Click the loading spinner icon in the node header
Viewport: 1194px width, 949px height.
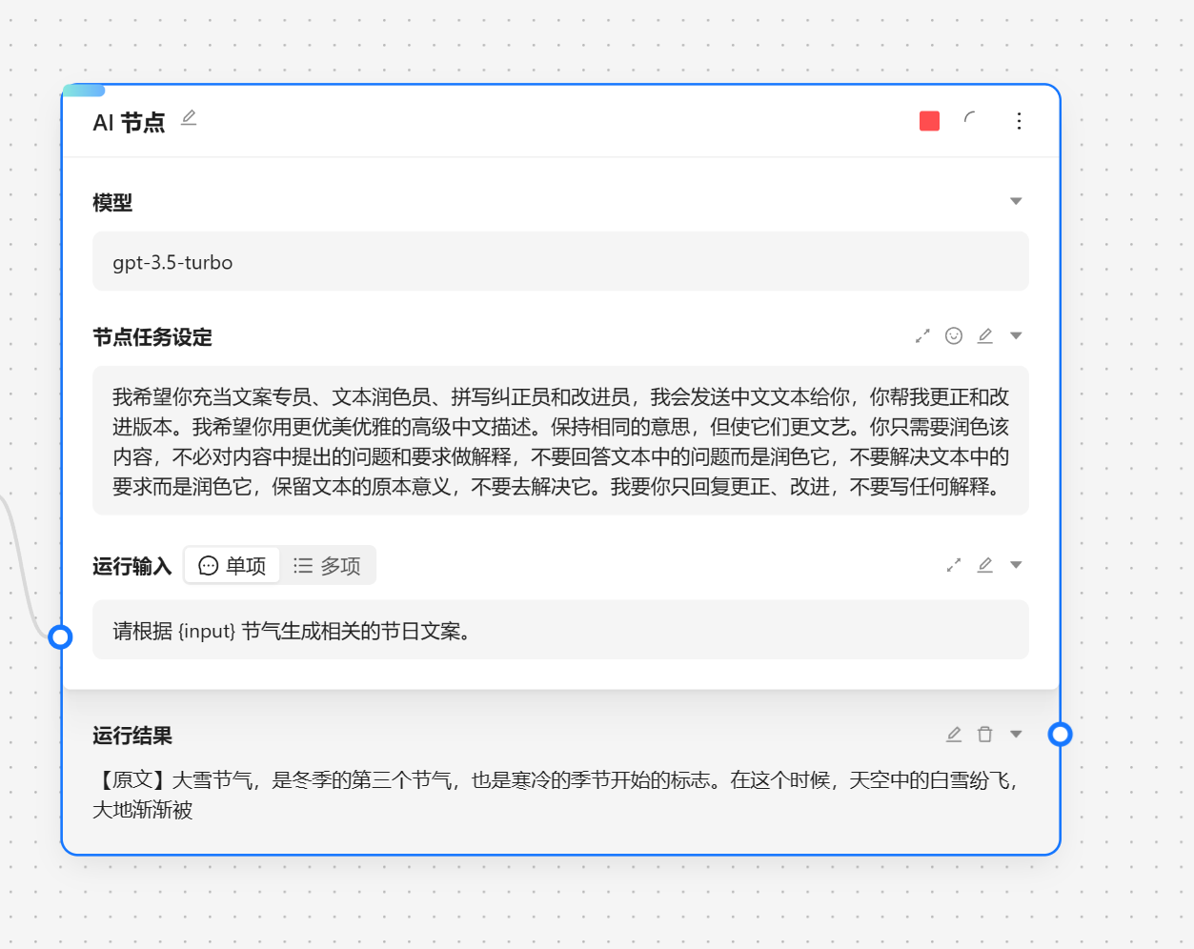point(970,120)
